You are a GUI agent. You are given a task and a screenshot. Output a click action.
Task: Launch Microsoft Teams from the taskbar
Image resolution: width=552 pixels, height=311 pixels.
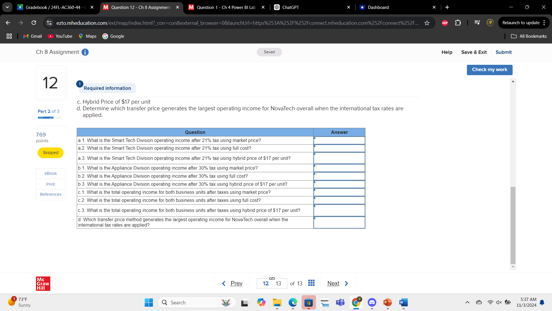pos(340,303)
